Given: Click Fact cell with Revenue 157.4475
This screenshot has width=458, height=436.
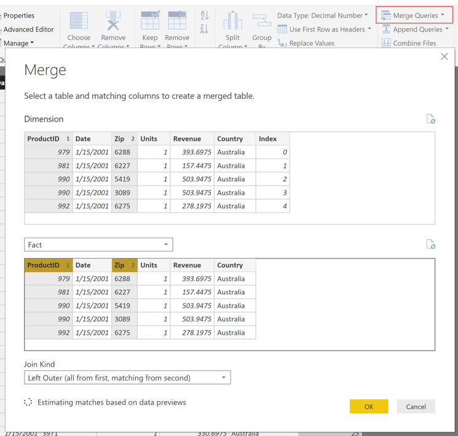Looking at the screenshot, I should 192,292.
